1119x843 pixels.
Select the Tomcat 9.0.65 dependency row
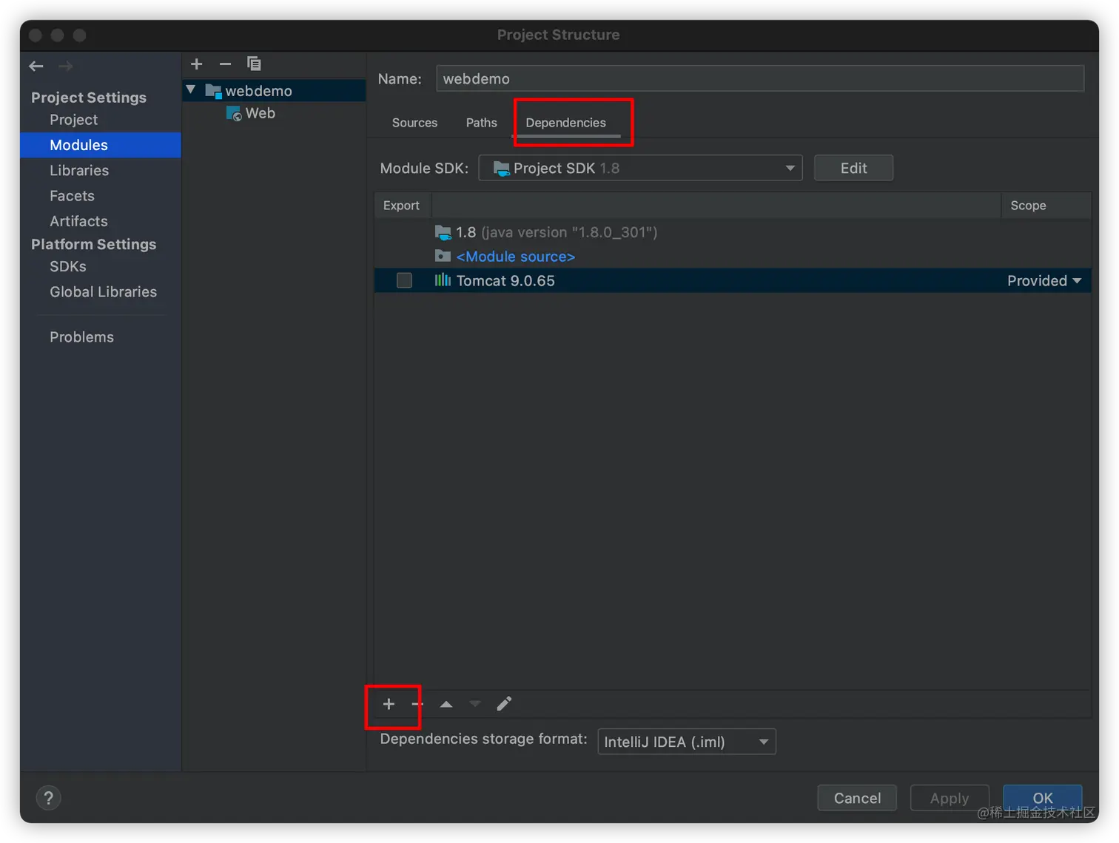pyautogui.click(x=733, y=280)
